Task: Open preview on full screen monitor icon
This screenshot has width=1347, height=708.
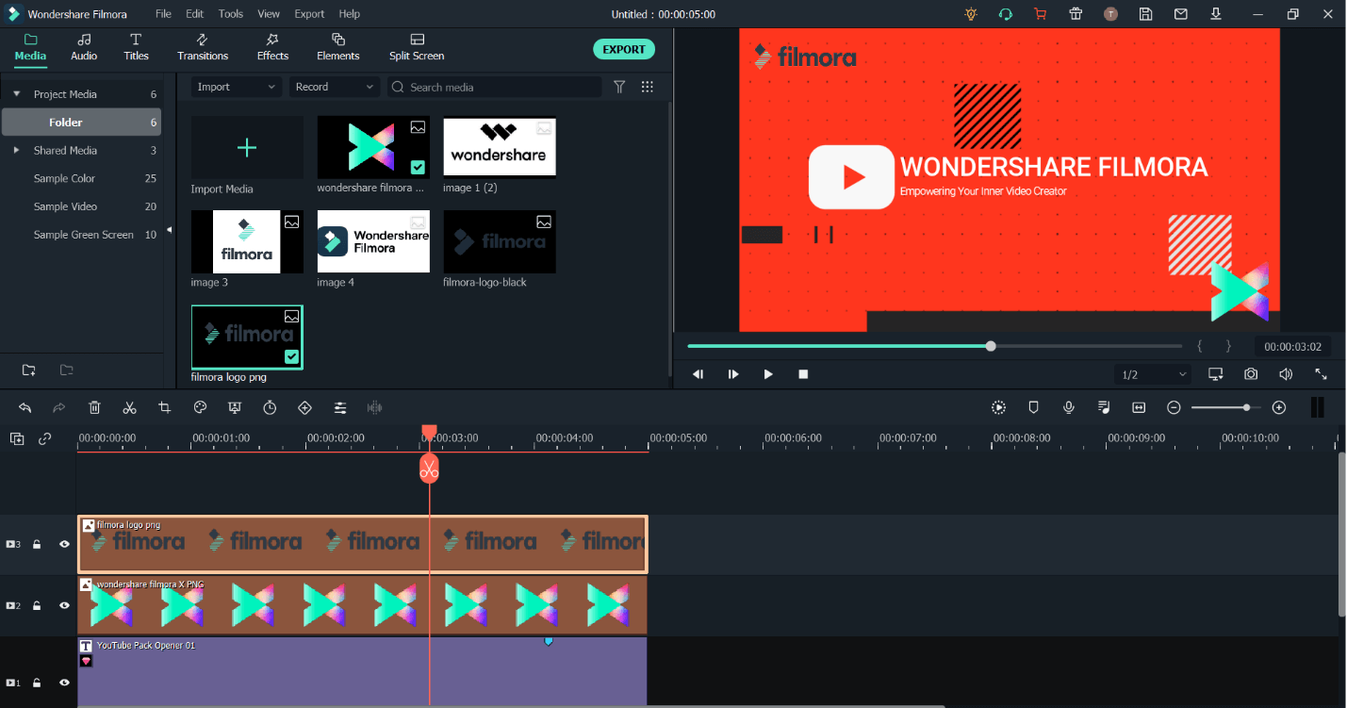Action: pyautogui.click(x=1216, y=374)
